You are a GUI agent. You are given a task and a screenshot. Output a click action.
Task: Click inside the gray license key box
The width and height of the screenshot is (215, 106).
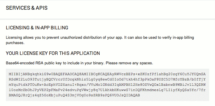click(107, 85)
